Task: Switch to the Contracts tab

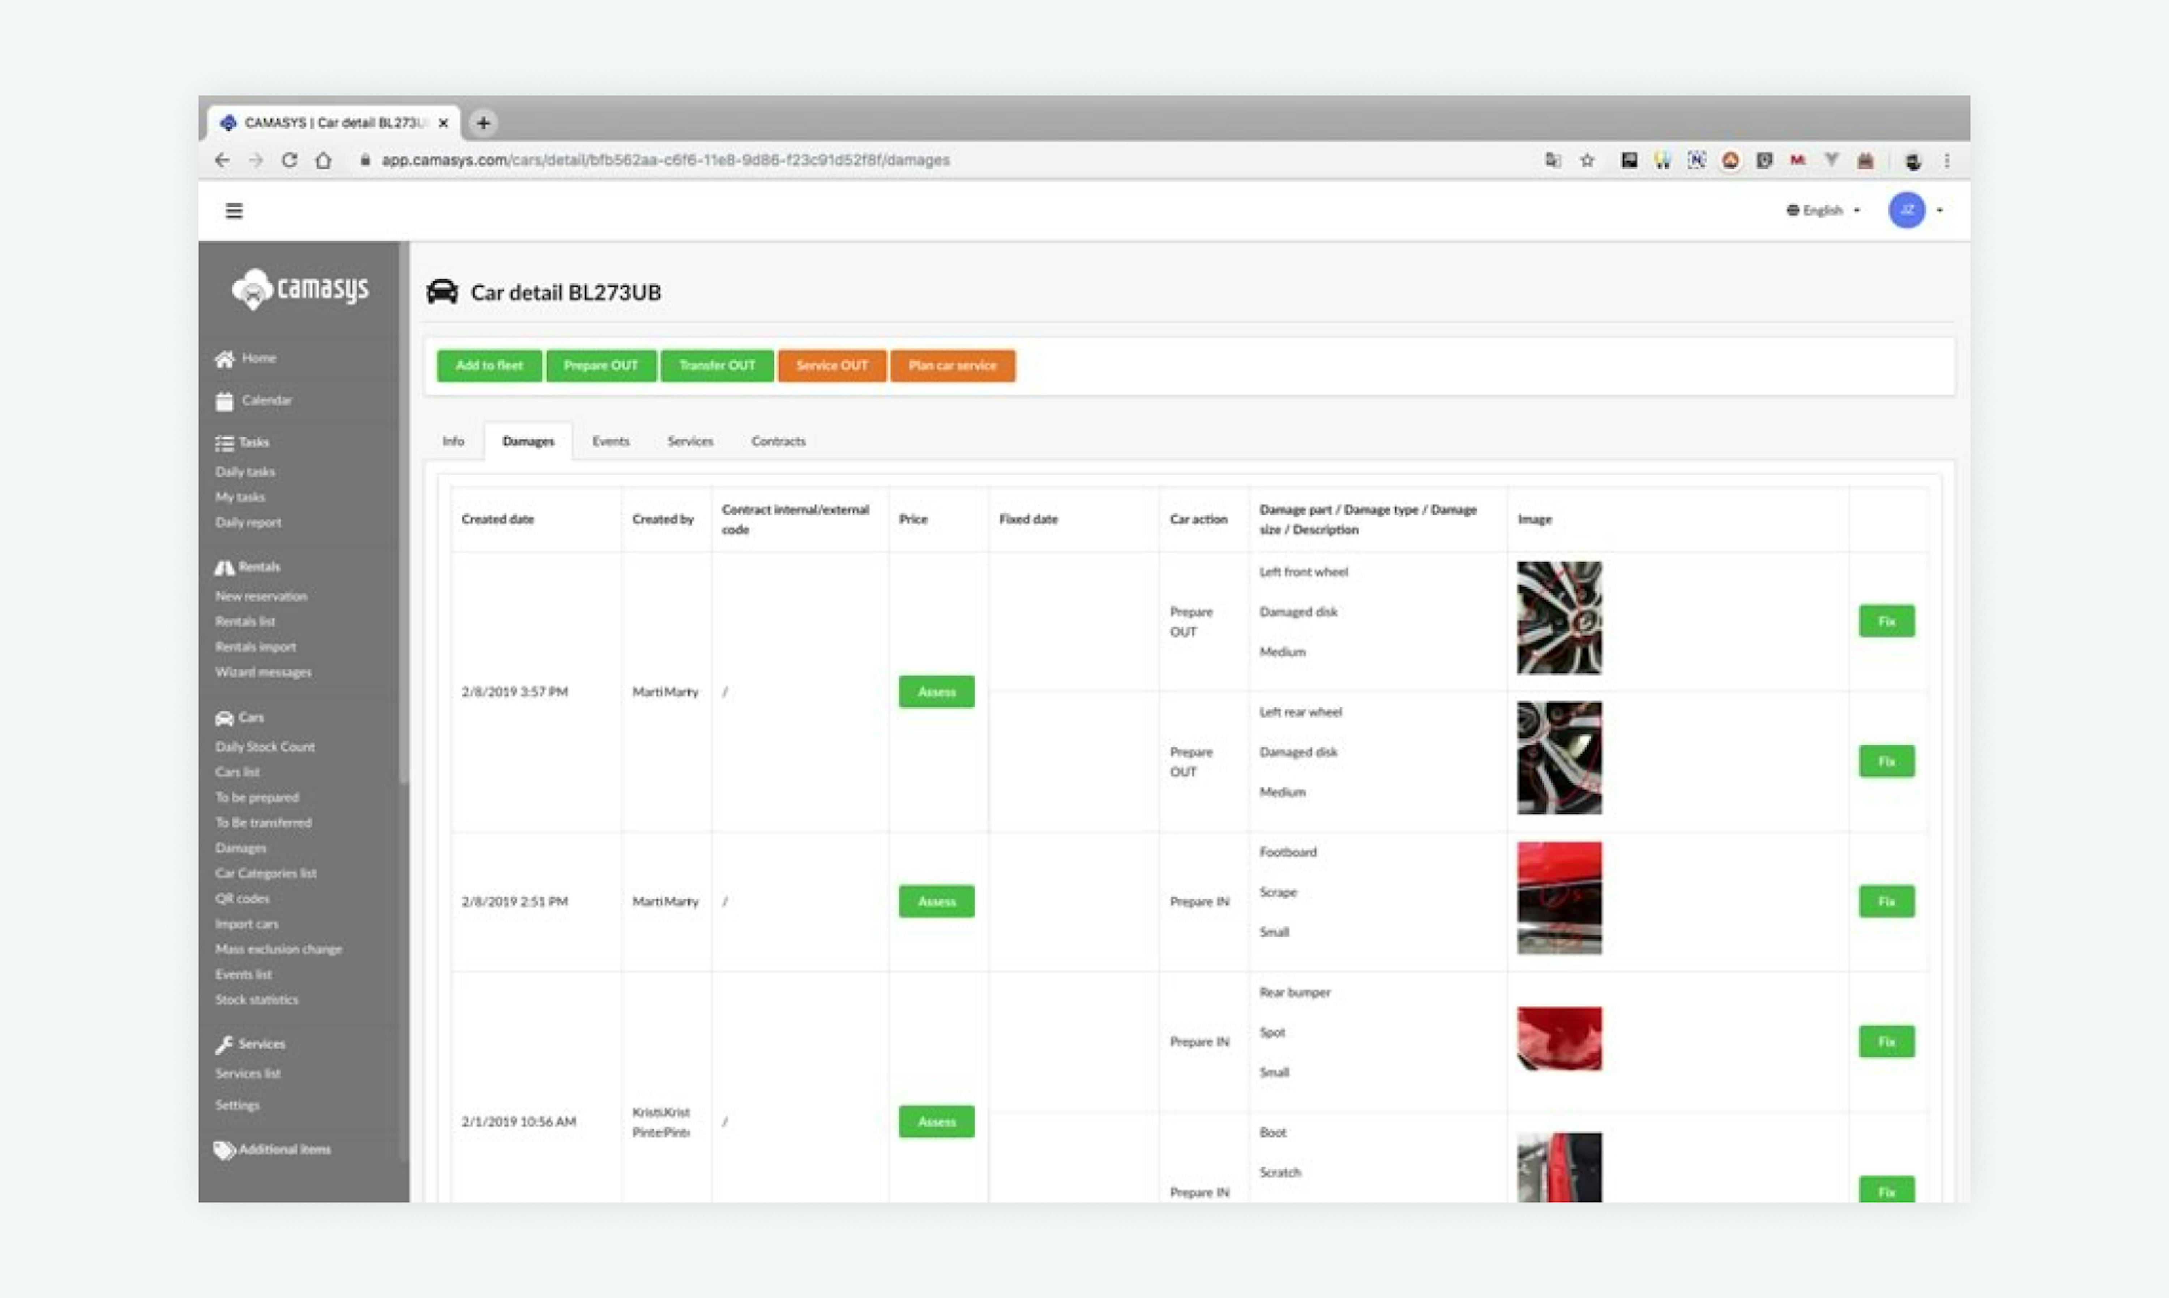Action: [778, 442]
